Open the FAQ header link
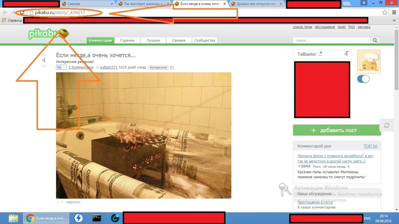The image size is (399, 224). click(352, 27)
